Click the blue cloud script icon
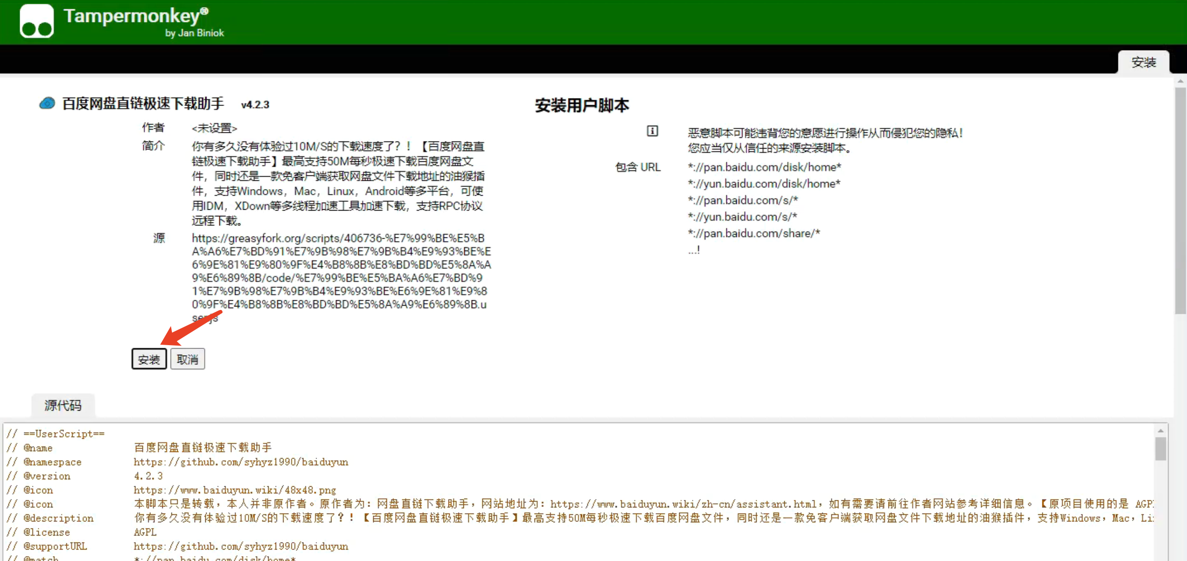This screenshot has width=1187, height=561. 47,103
